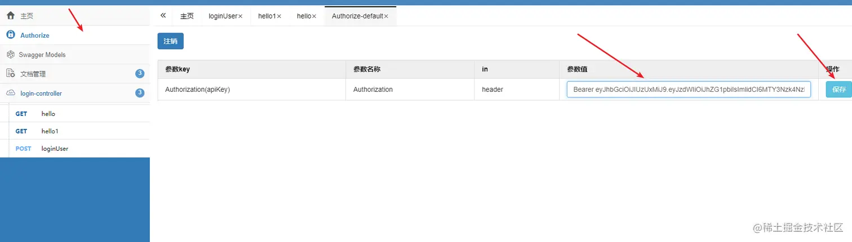Open the GET hello endpoint
Screen dimensions: 852x242
pyautogui.click(x=79, y=114)
